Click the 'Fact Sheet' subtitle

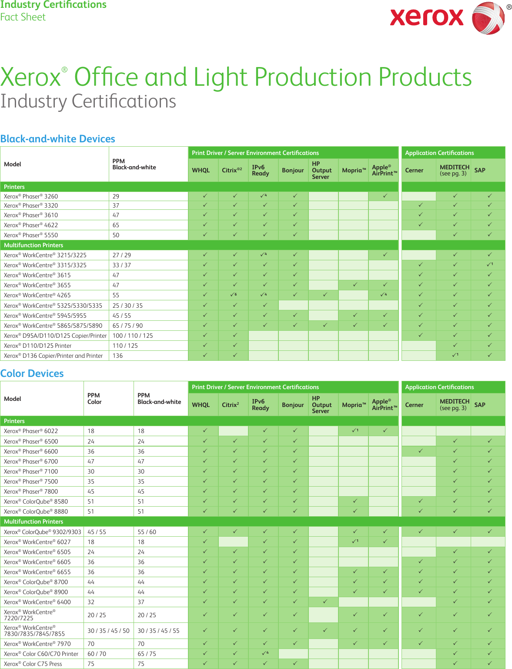(23, 17)
